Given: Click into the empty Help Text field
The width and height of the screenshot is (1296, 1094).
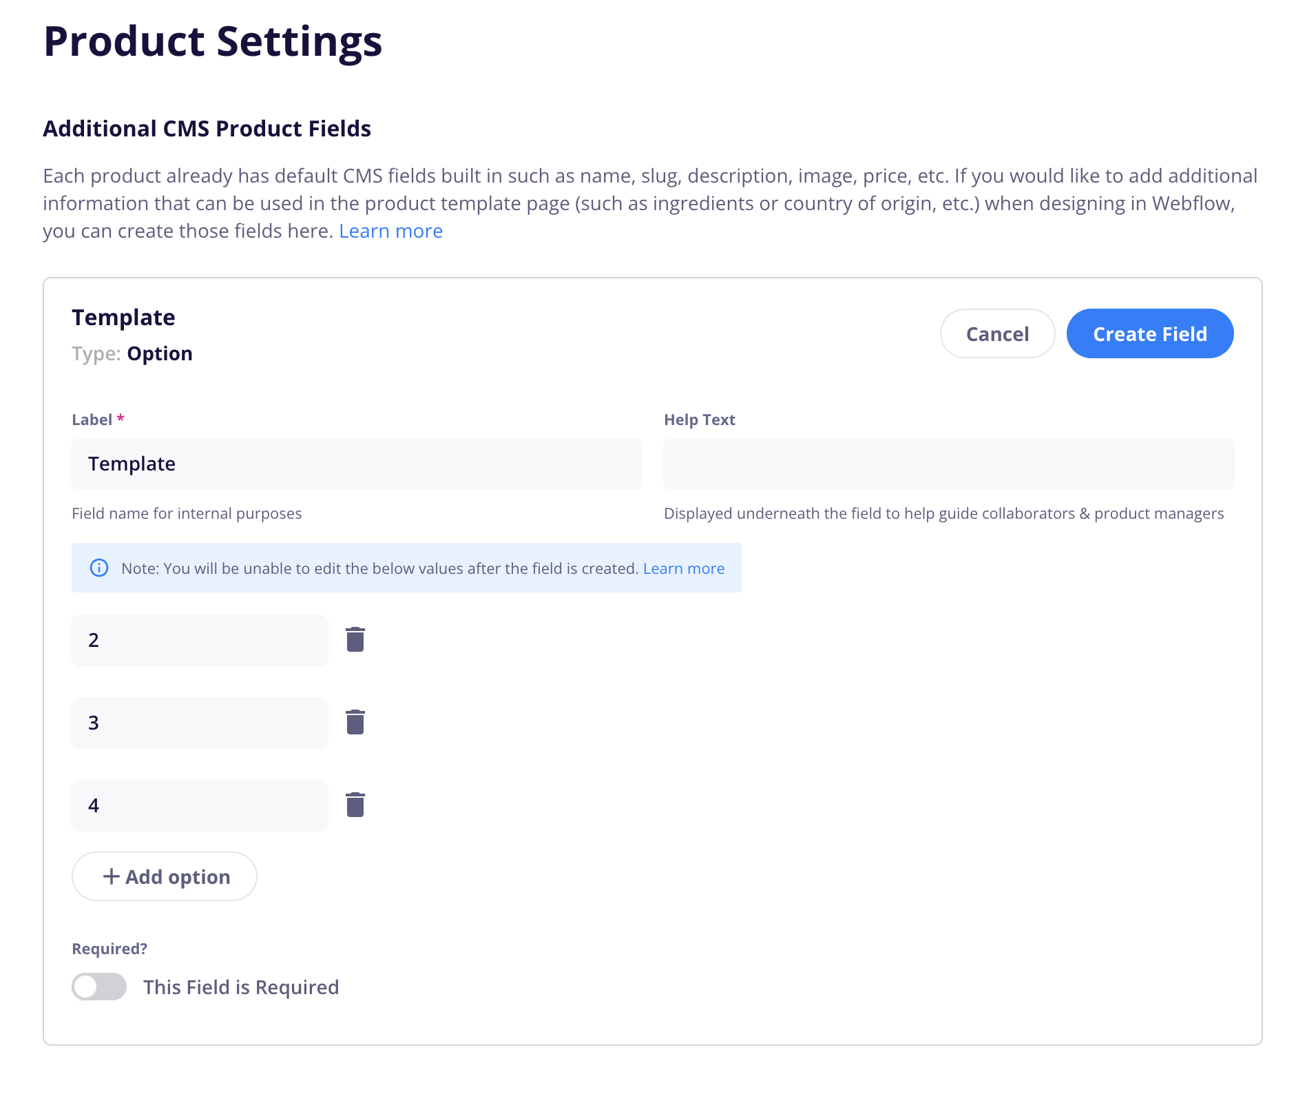Looking at the screenshot, I should pyautogui.click(x=949, y=464).
